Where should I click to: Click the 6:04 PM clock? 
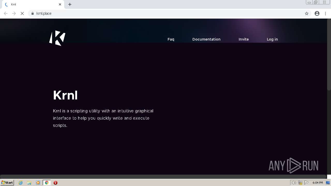coord(318,183)
